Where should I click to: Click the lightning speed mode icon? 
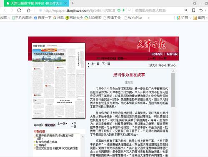click(x=123, y=10)
